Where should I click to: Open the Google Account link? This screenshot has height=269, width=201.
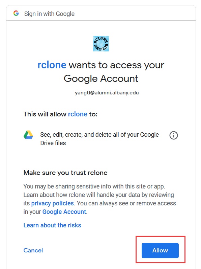64,212
